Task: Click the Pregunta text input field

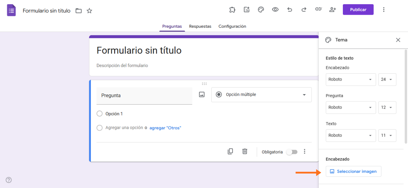Action: click(x=144, y=96)
